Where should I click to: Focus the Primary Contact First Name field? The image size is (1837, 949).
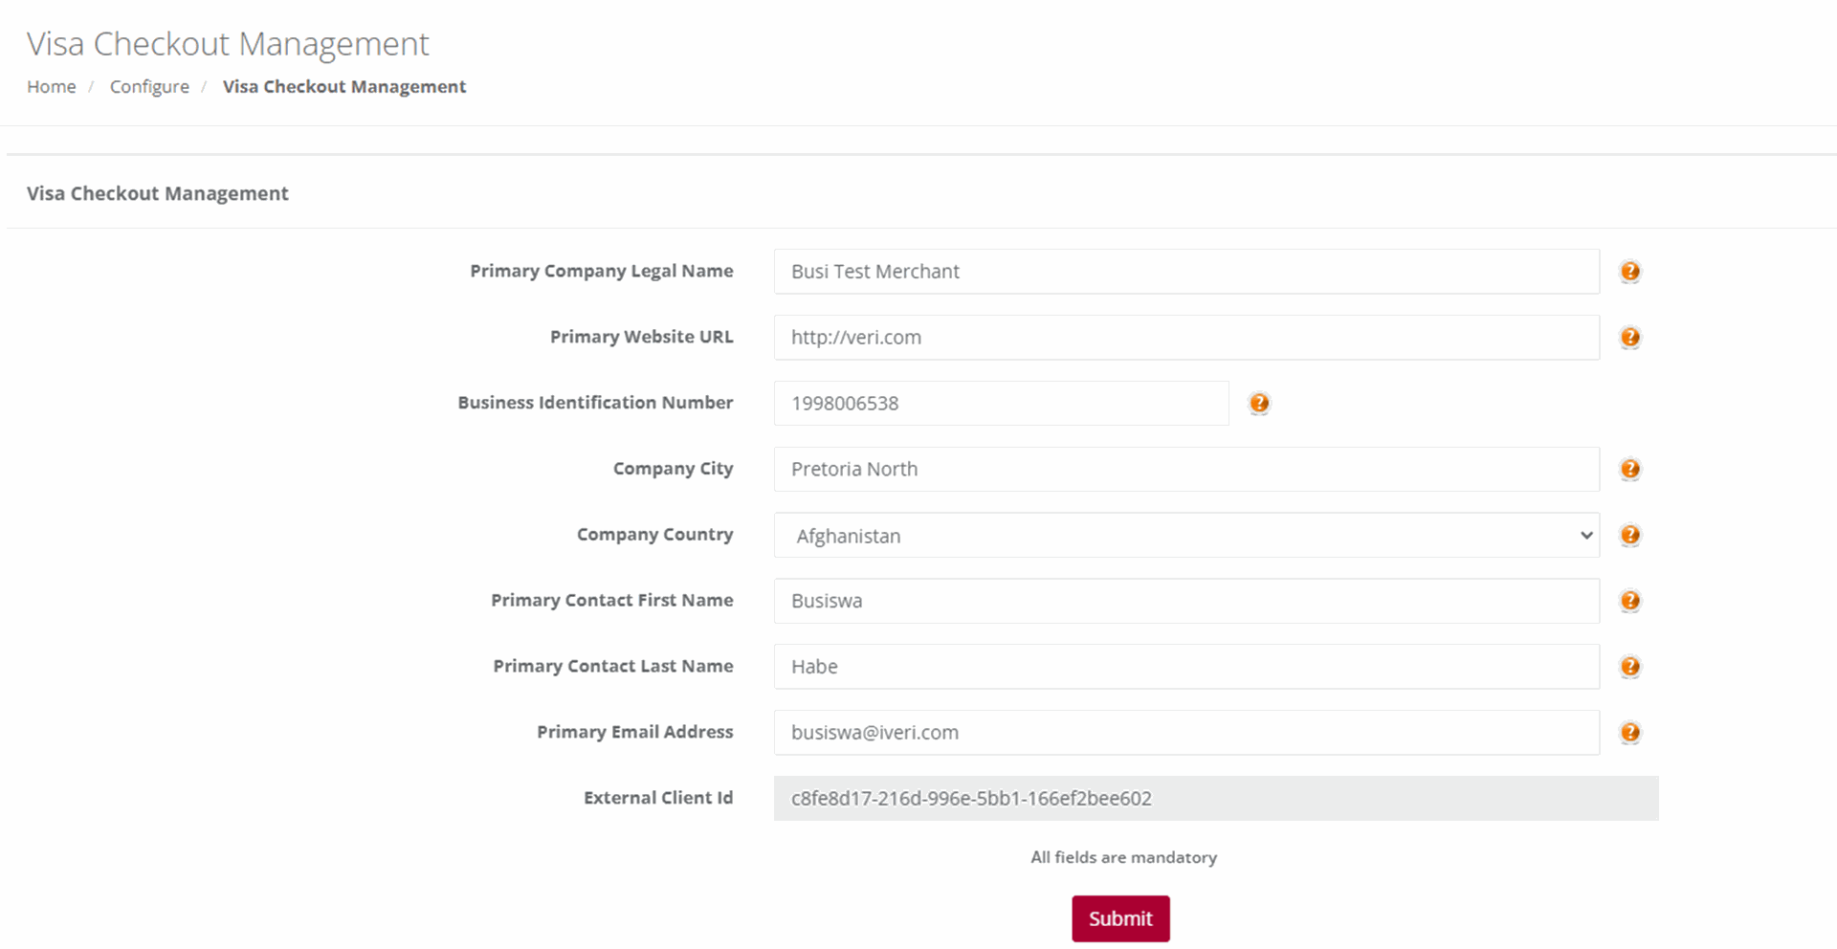[1186, 601]
